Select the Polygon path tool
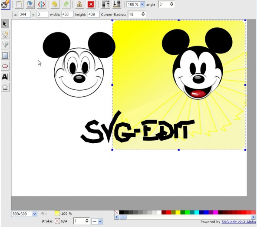257x227 pixels. [5, 87]
